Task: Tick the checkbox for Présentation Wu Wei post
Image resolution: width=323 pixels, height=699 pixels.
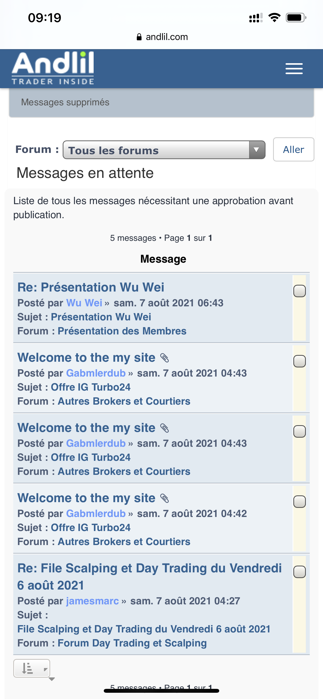Action: 299,291
